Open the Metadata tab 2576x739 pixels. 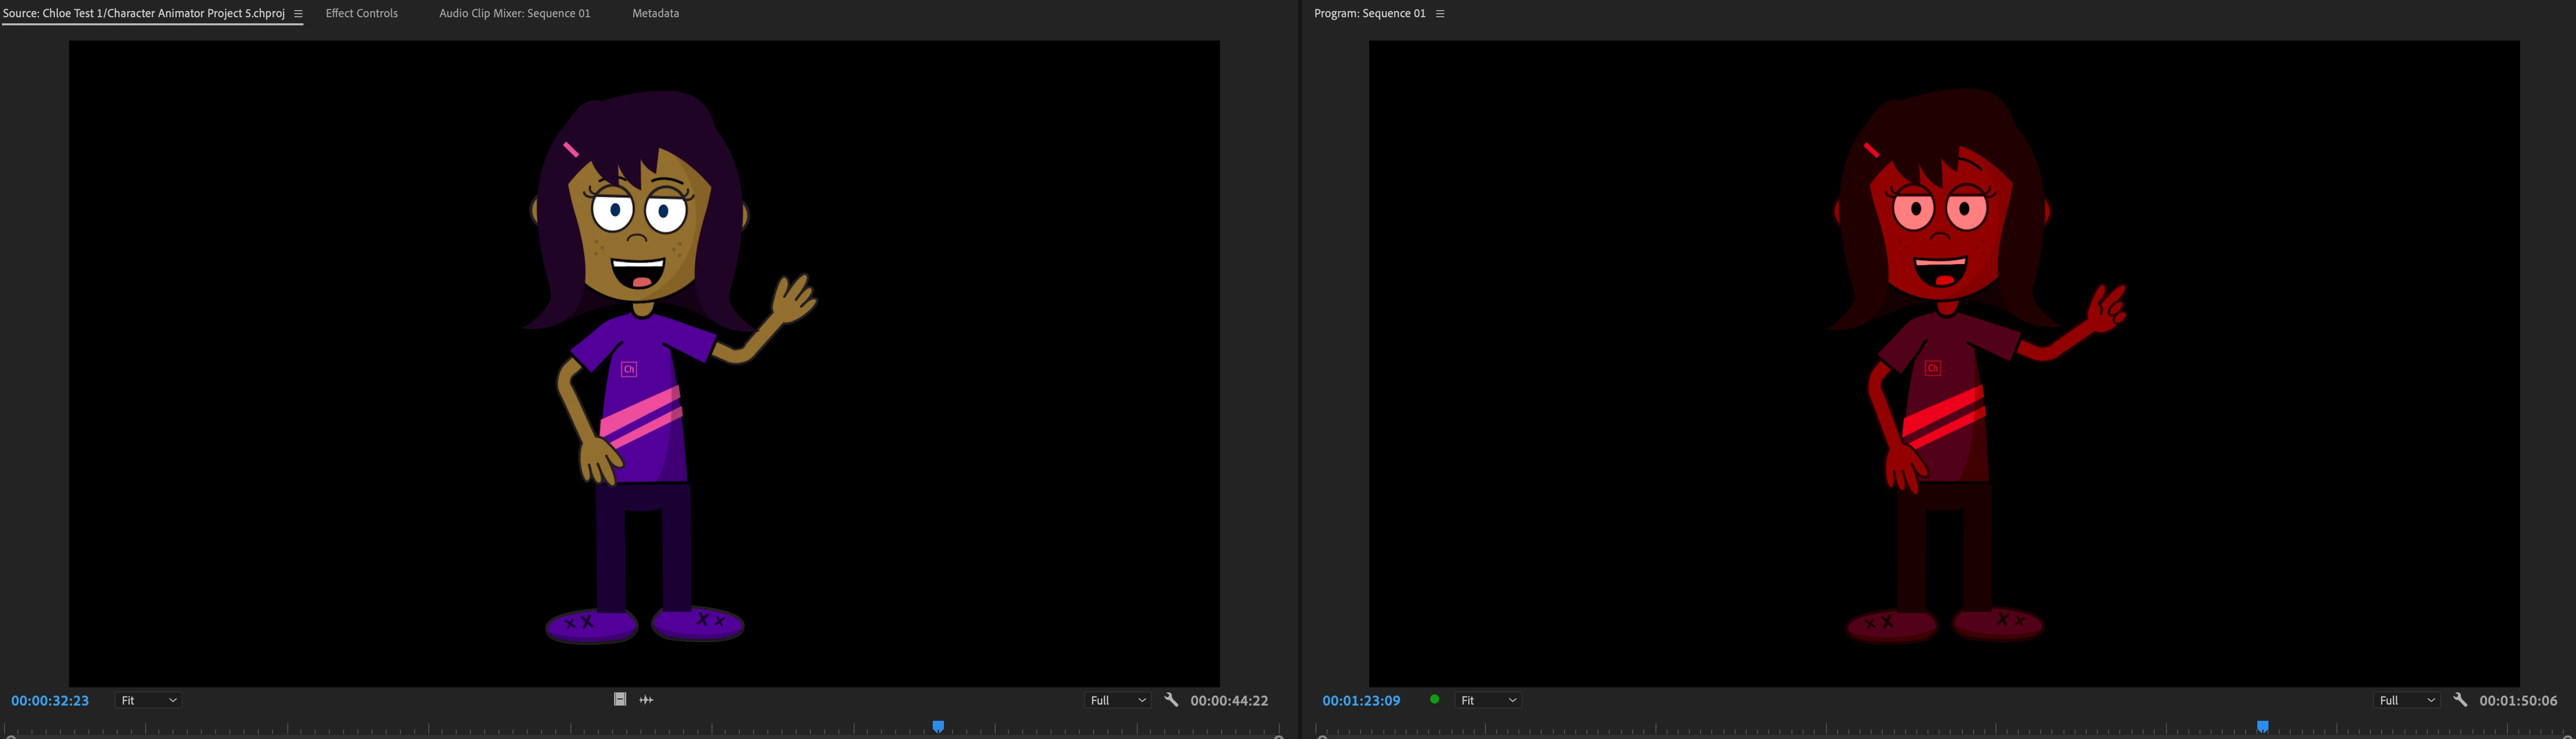(x=655, y=14)
